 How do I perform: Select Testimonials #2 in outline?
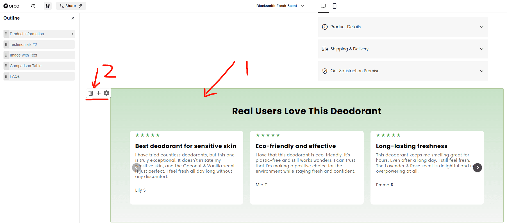(39, 44)
